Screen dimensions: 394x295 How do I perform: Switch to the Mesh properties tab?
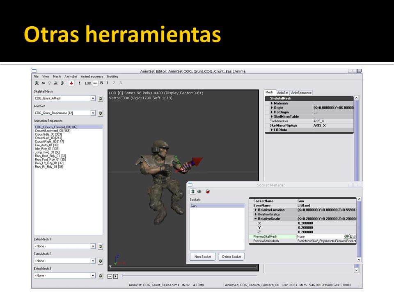point(269,92)
